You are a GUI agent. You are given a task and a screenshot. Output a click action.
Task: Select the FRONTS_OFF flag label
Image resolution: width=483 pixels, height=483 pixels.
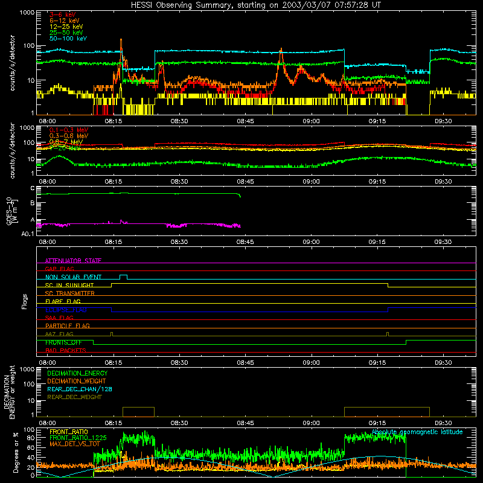pos(63,342)
